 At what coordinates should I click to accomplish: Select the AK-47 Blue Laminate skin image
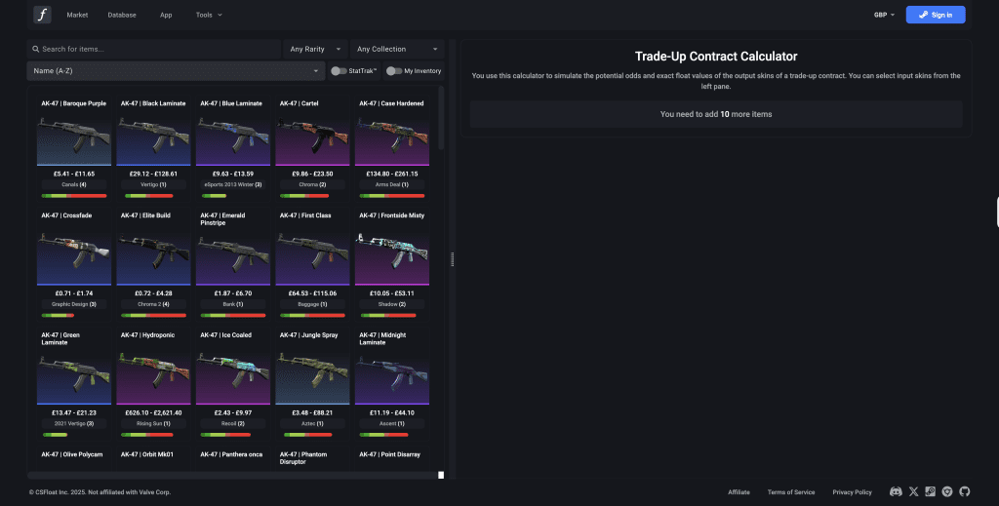click(x=232, y=138)
